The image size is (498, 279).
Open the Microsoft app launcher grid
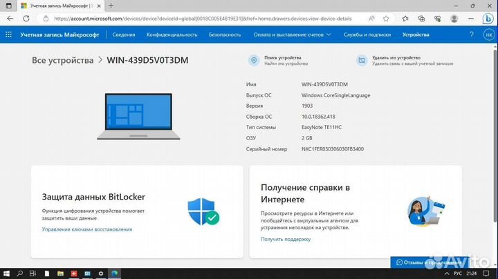8,33
